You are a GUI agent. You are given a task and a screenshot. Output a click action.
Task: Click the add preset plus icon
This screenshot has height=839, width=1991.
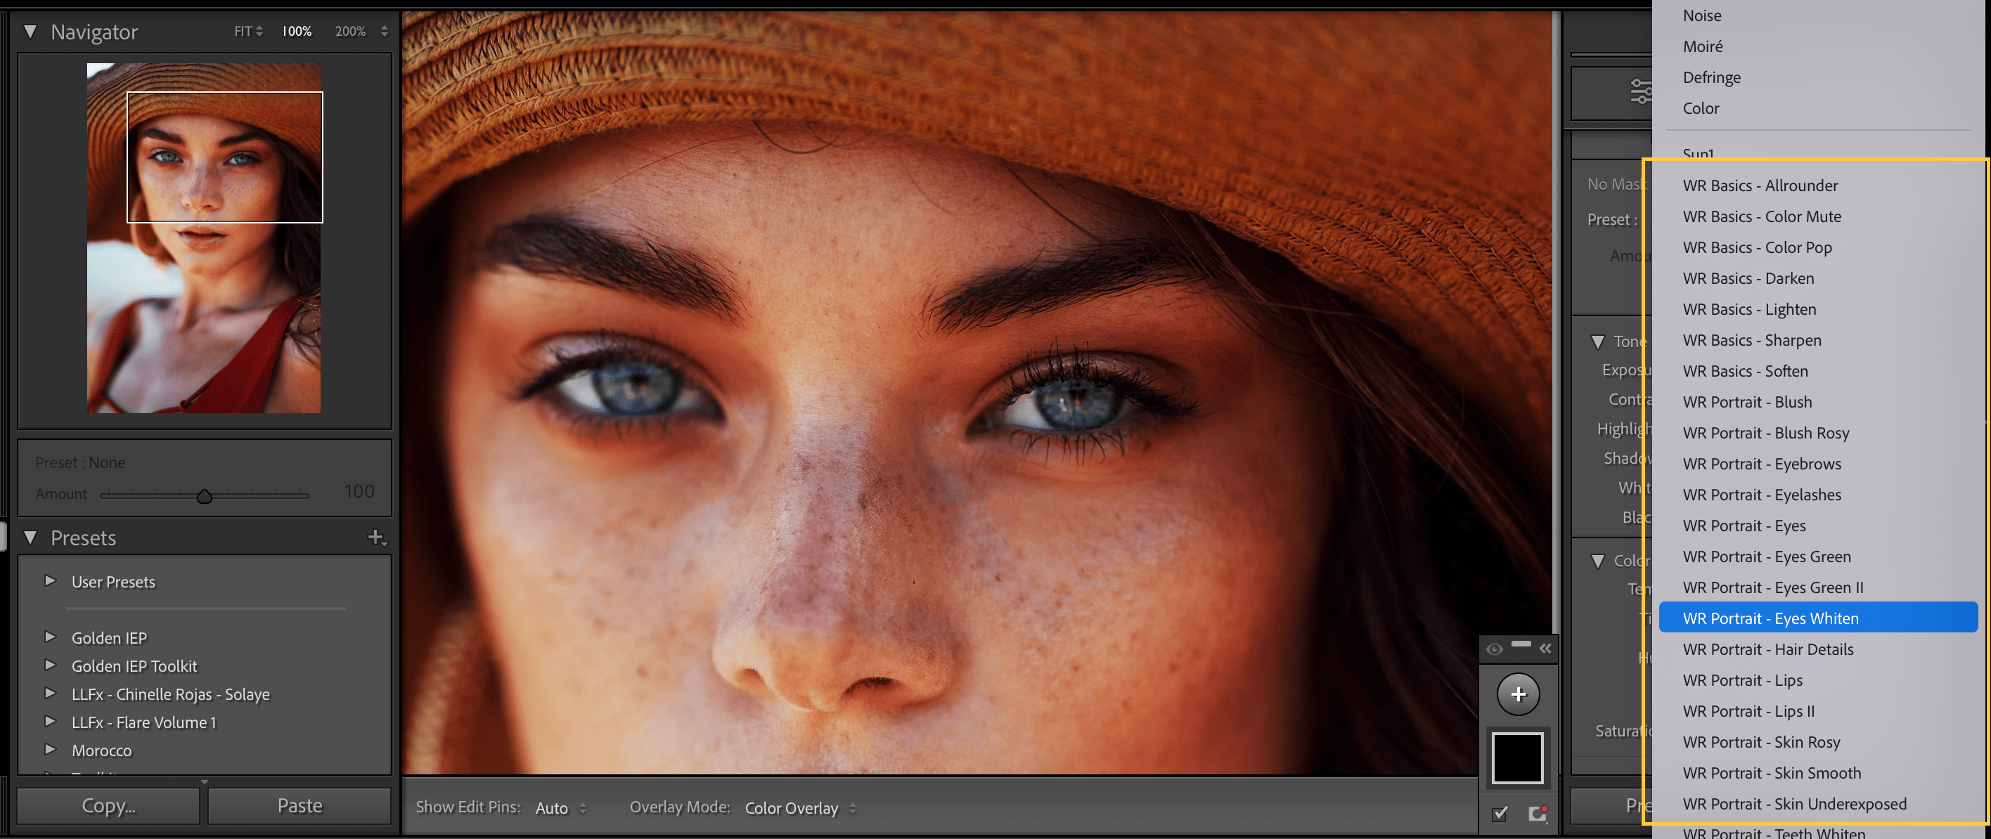(376, 537)
